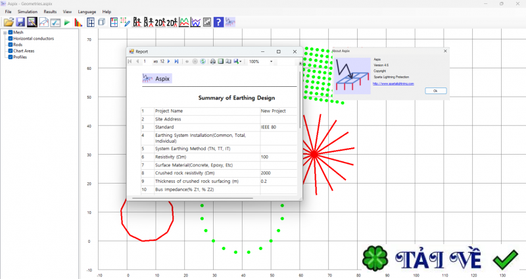The image size is (526, 279).
Task: Click the open folder toolbar icon
Action: coord(9,22)
